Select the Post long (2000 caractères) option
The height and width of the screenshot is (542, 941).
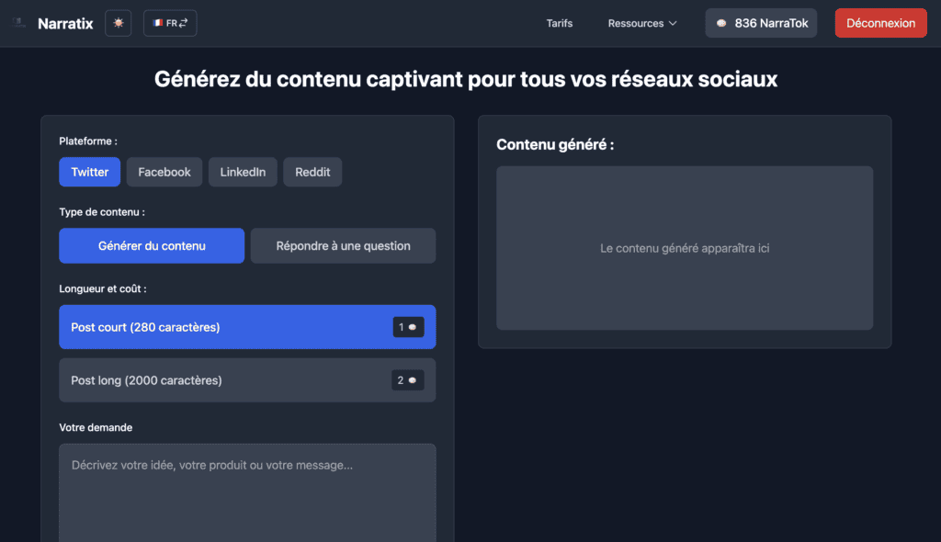tap(221, 380)
